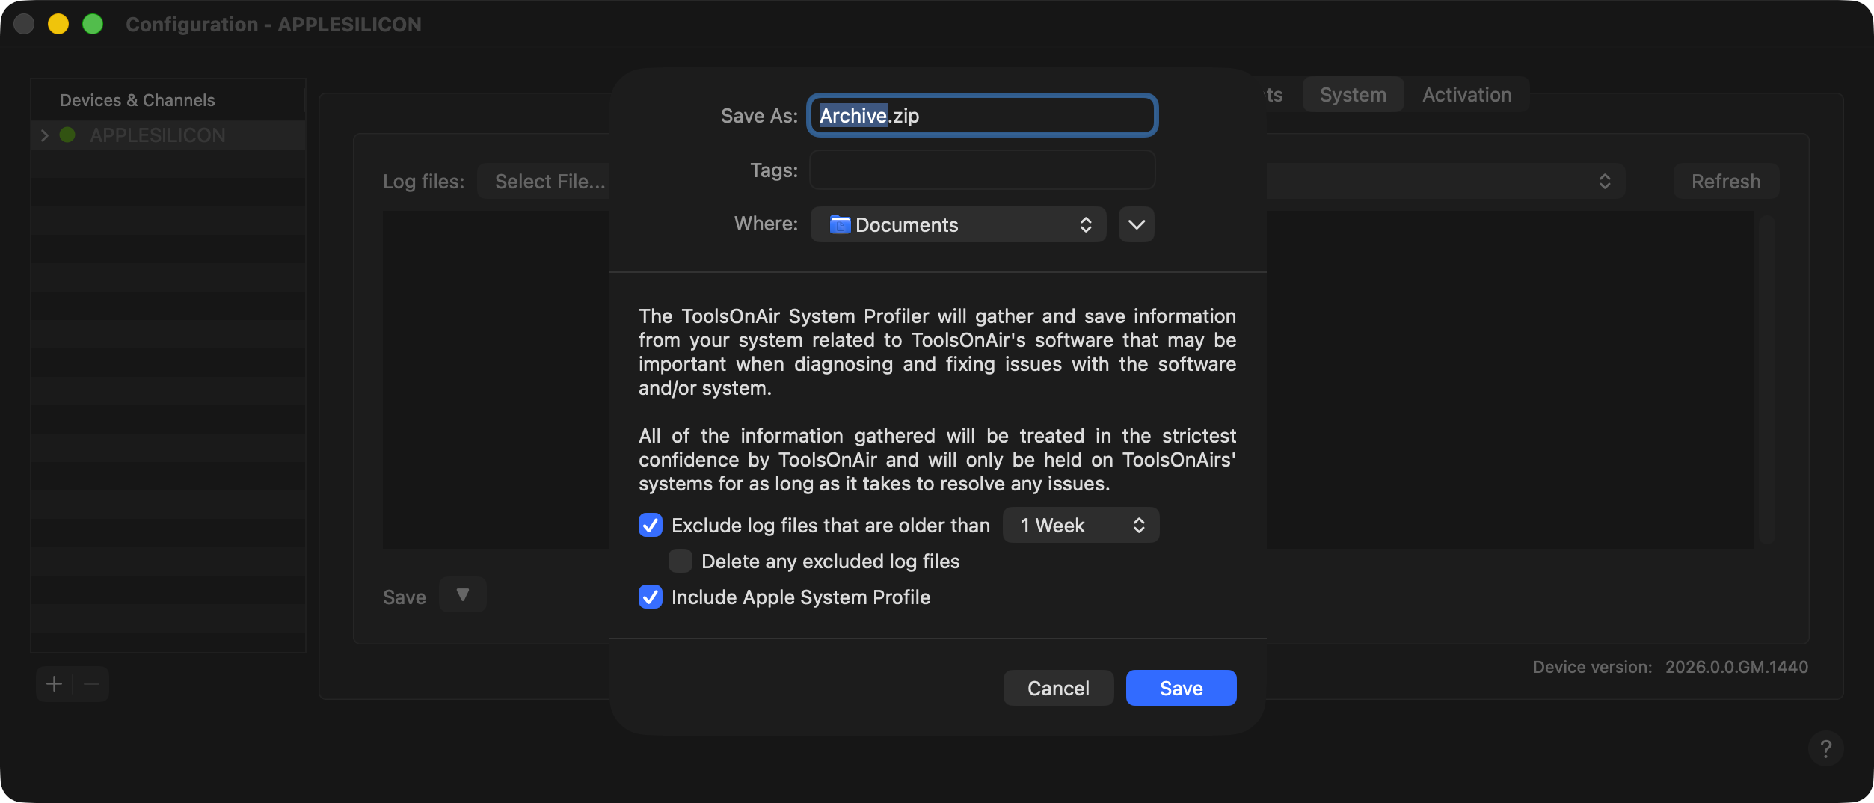
Task: Click the green APPLESILICON status indicator
Action: click(x=67, y=135)
